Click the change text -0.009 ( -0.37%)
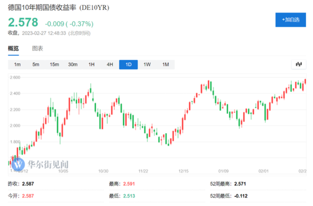This screenshot has width=313, height=206. (69, 24)
